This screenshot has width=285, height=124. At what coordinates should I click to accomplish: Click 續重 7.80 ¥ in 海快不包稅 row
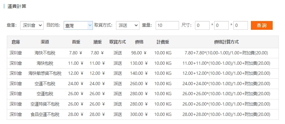(x=97, y=53)
